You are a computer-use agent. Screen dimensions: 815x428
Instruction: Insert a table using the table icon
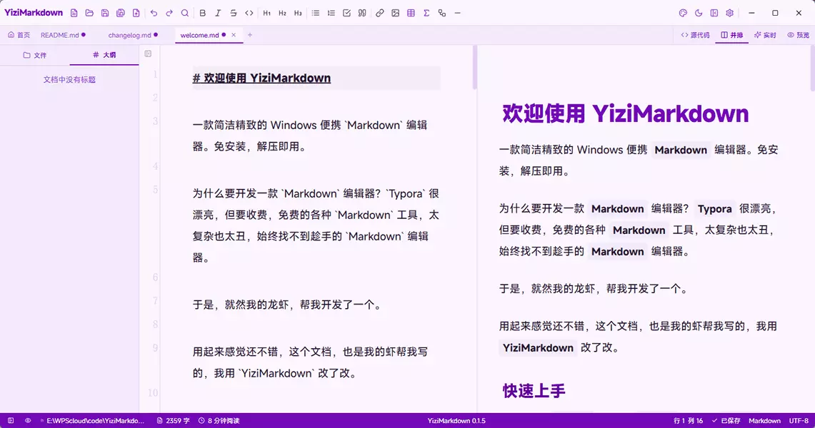pyautogui.click(x=411, y=13)
